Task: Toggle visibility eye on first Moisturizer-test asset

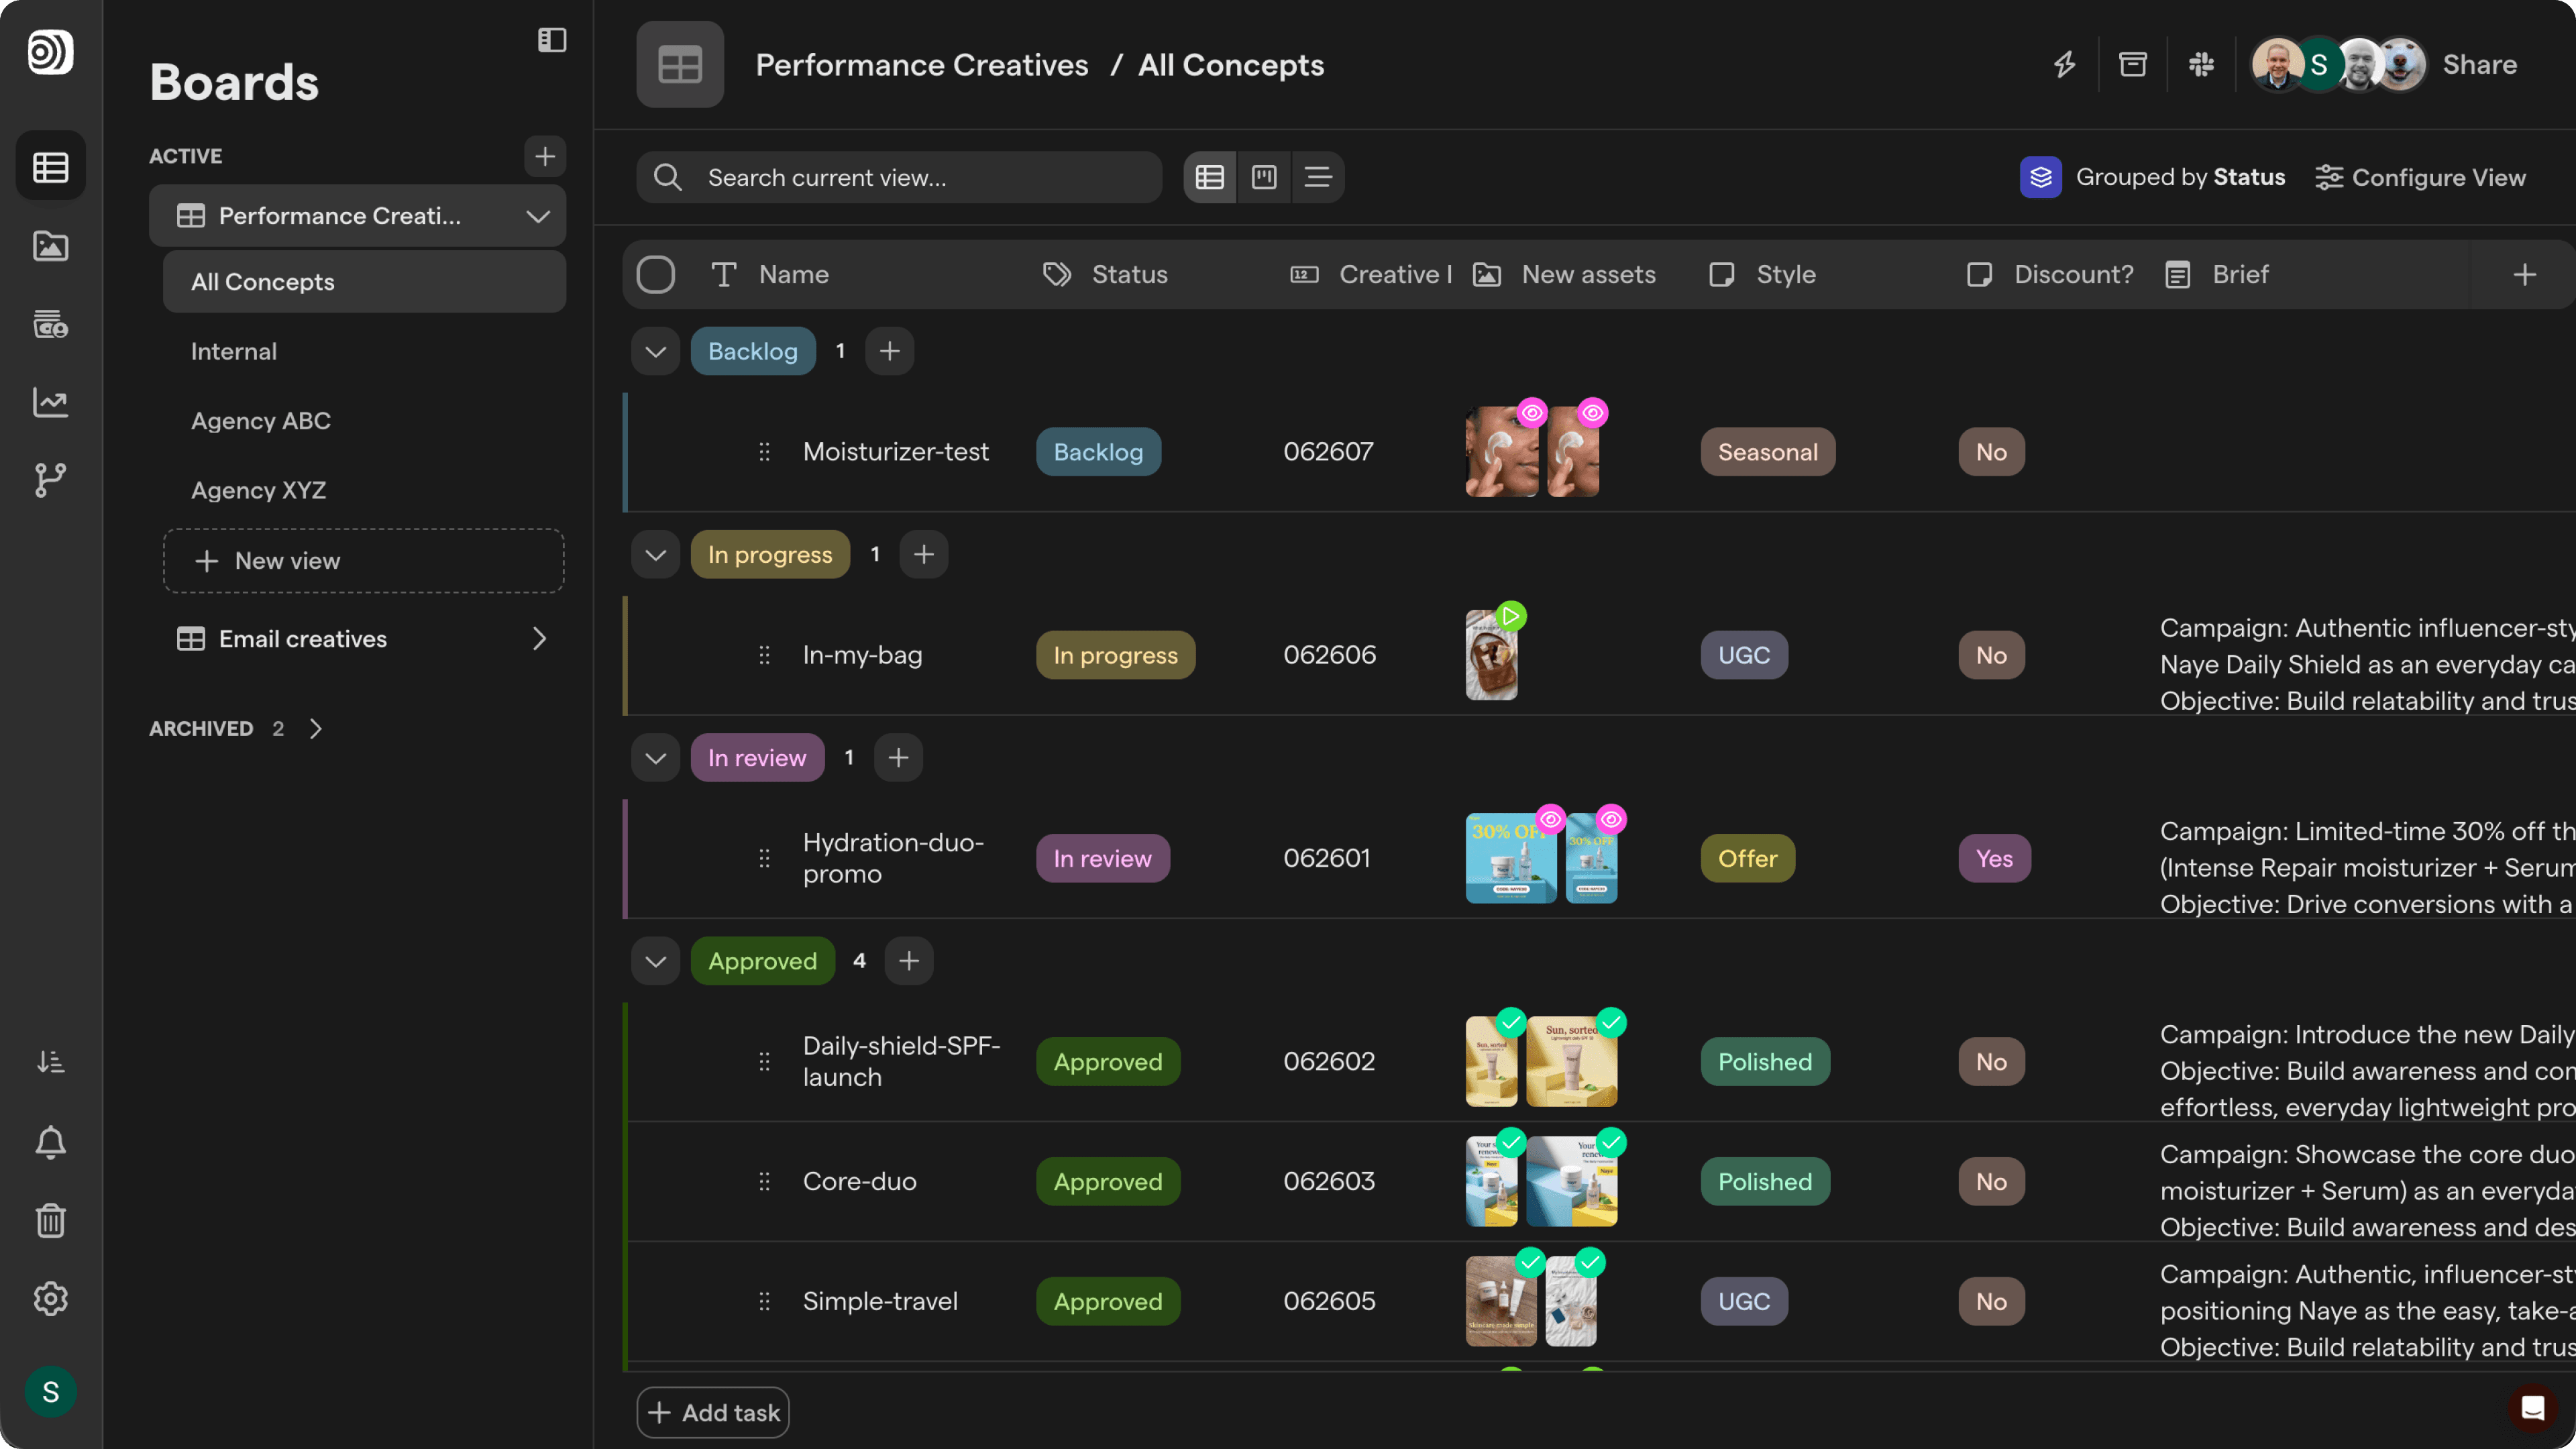Action: tap(1532, 412)
